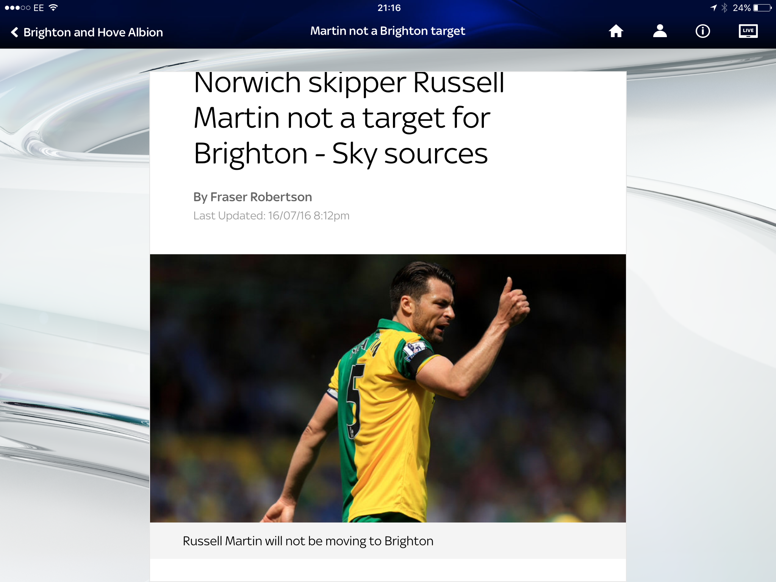Tap the Home icon in the navigation bar
This screenshot has width=776, height=582.
click(x=616, y=31)
